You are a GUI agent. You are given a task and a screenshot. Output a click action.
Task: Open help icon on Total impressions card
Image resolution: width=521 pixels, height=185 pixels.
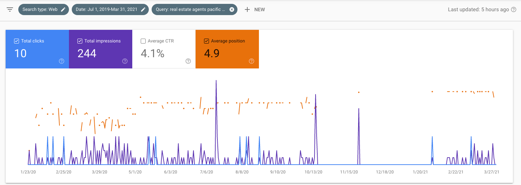point(125,61)
